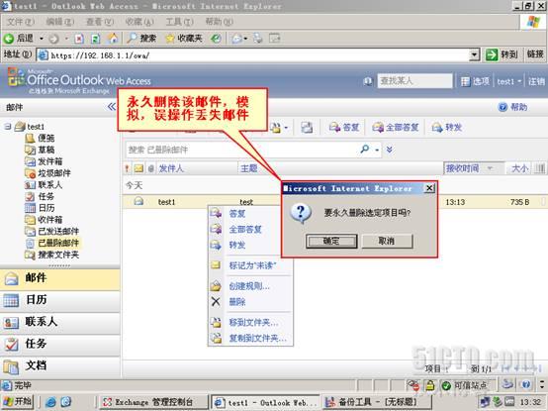This screenshot has width=548, height=411.
Task: Choose 移到文件夹 in context menu
Action: click(253, 323)
